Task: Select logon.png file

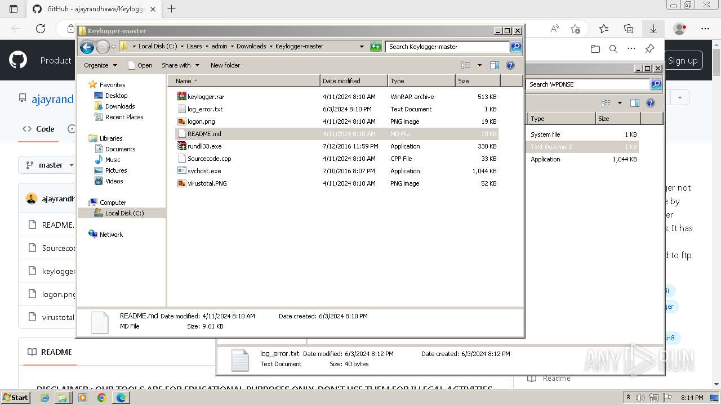Action: [337, 121]
